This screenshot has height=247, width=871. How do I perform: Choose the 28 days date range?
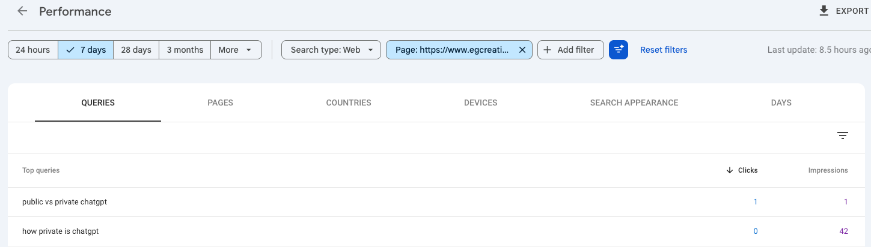(136, 50)
